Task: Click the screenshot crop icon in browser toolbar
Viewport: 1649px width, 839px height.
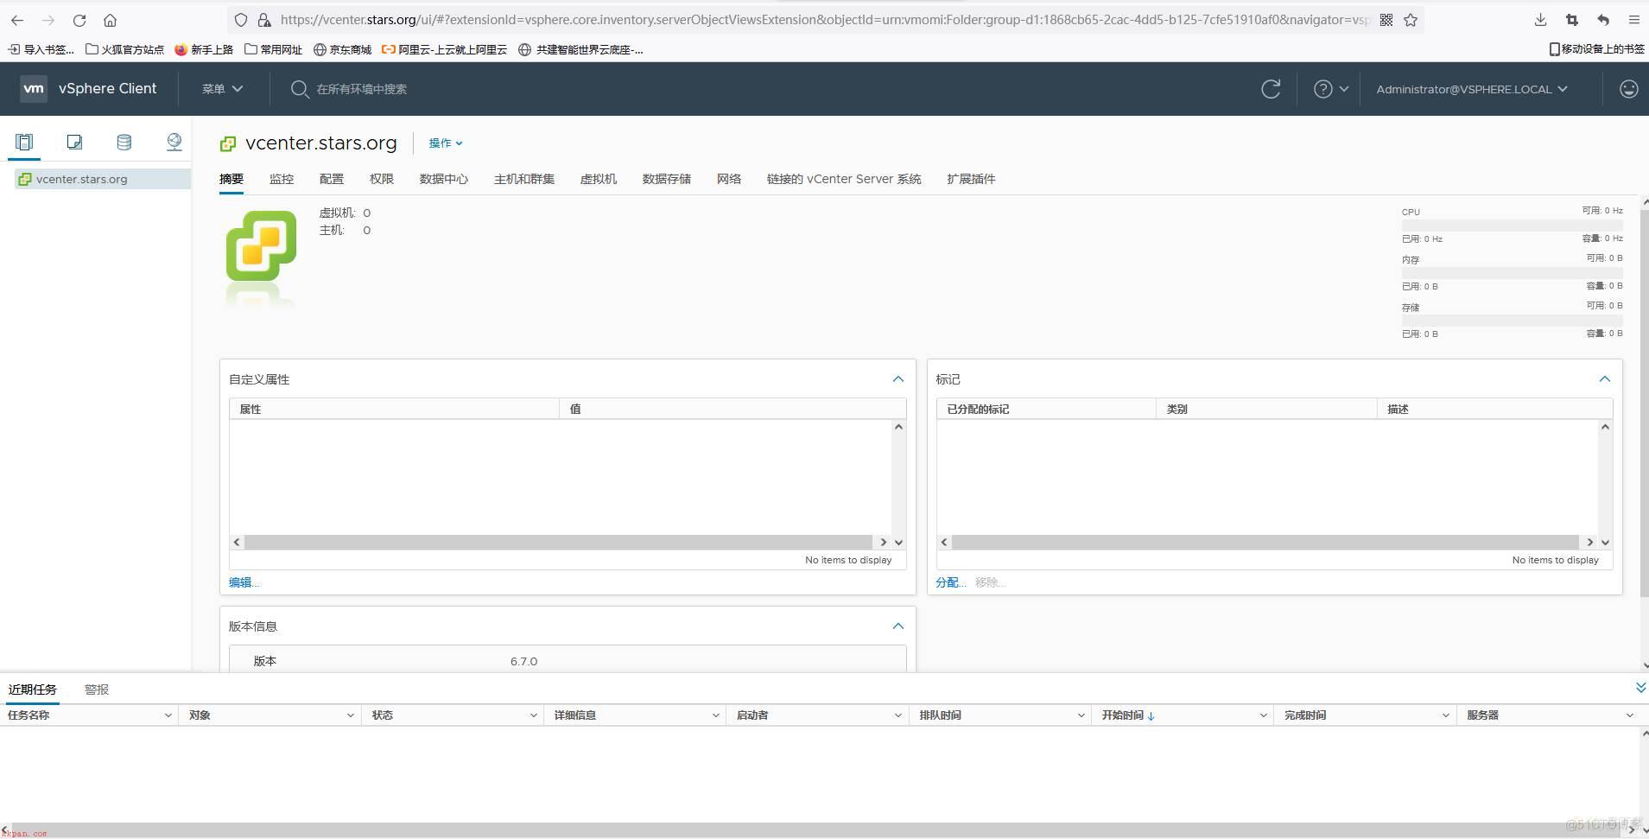Action: tap(1572, 20)
